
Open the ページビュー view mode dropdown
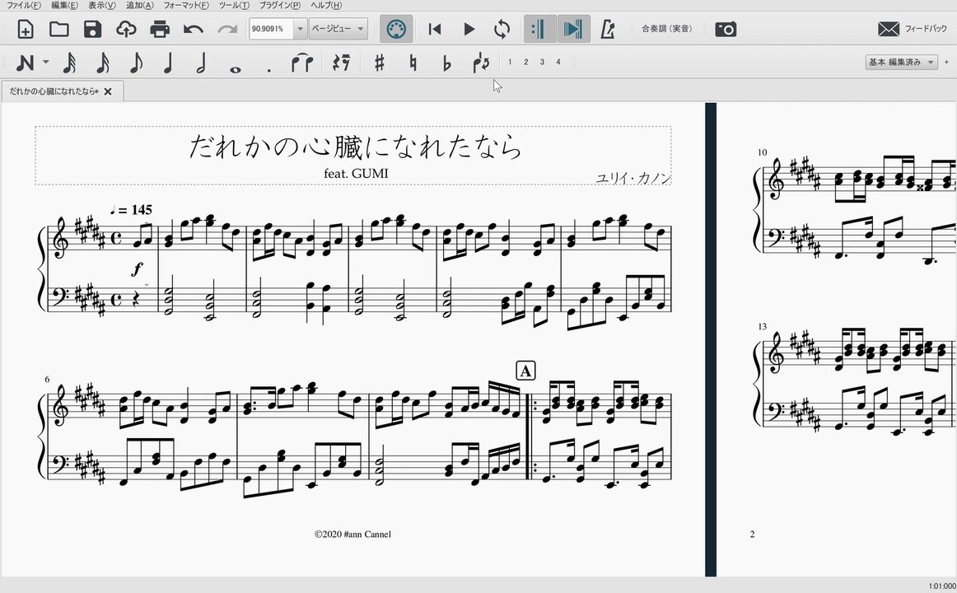click(338, 29)
